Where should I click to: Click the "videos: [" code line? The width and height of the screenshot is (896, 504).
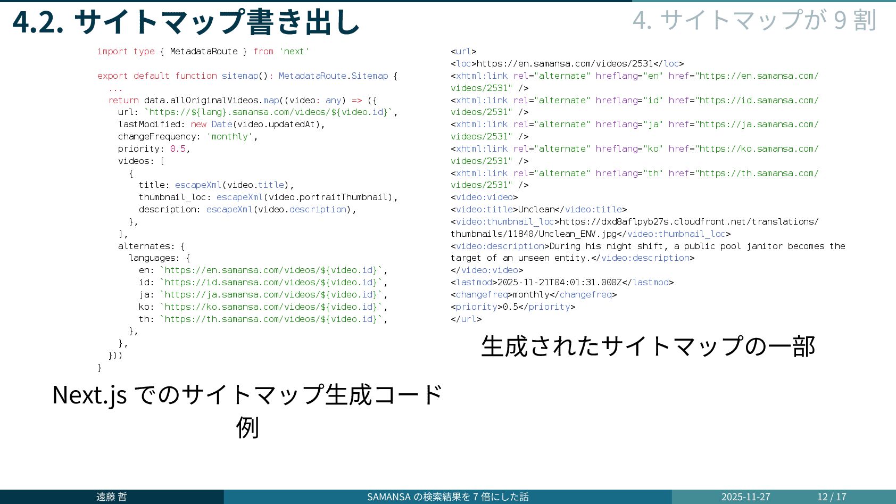[142, 161]
